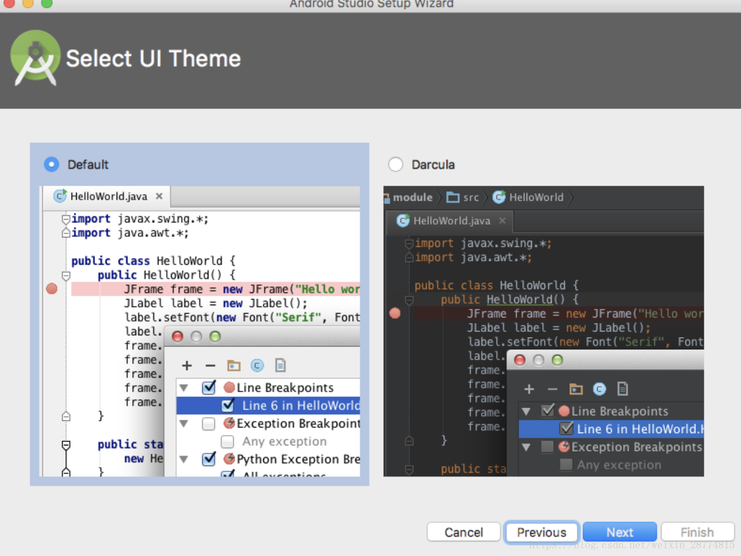Click fold toggle beside public HelloWorld(), Default preview

66,275
